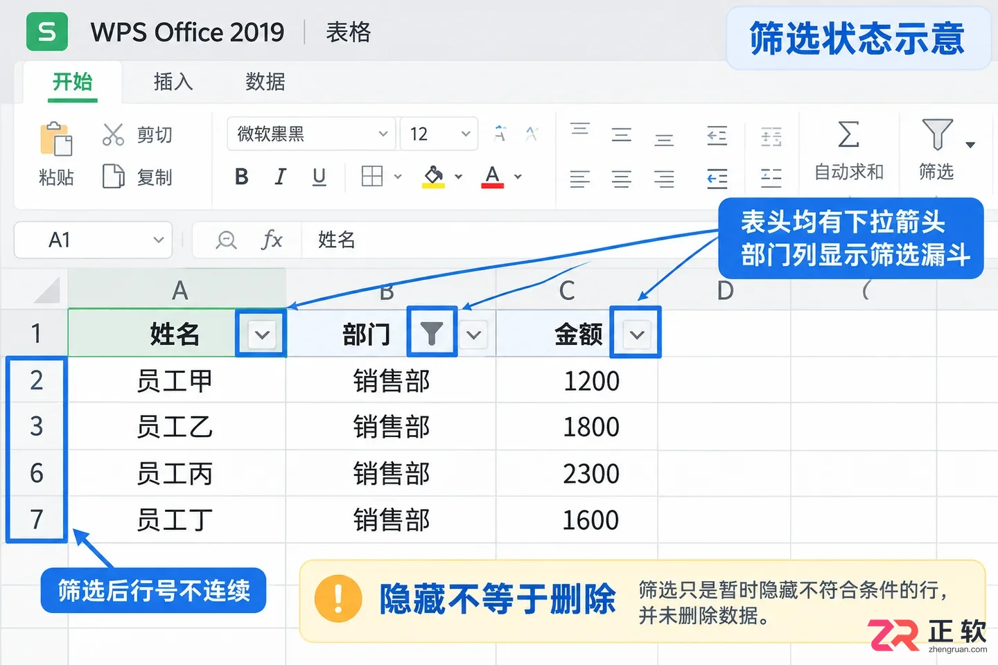Apply the red font color A
The width and height of the screenshot is (998, 665).
[x=492, y=177]
